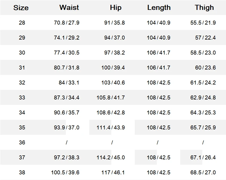Click the Size column header
The image size is (226, 180).
point(21,8)
